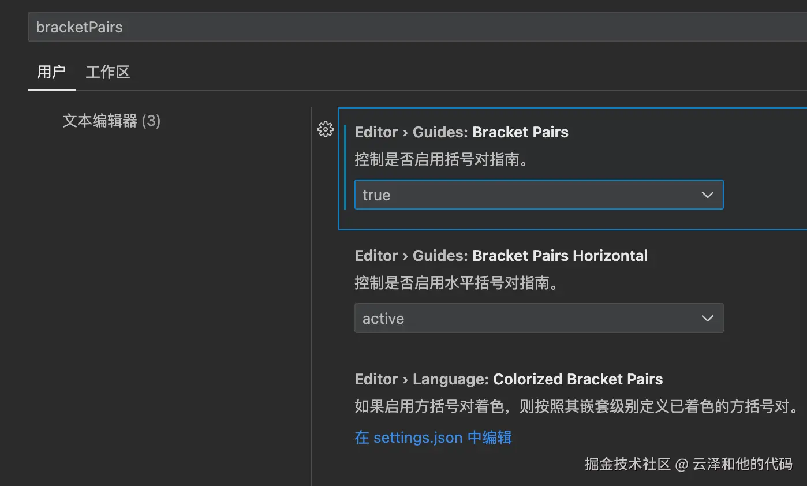Screen dimensions: 807x486
Task: Click chevron arrow on the "true" dropdown
Action: click(x=707, y=195)
